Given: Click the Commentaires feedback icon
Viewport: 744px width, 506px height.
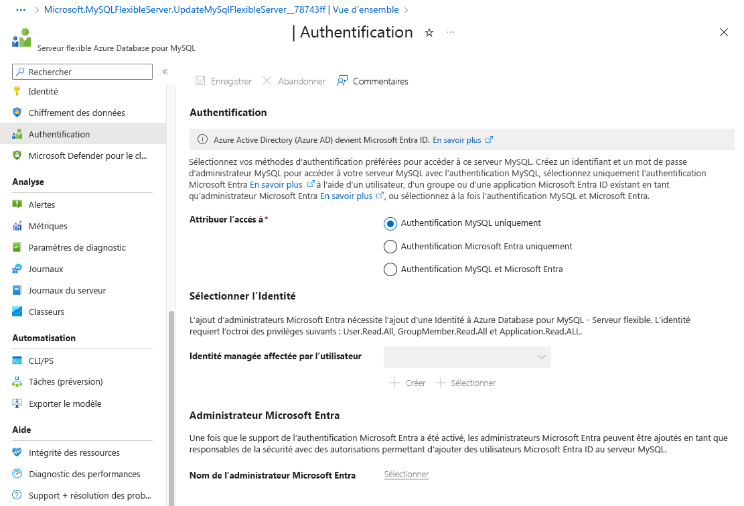Looking at the screenshot, I should [x=342, y=80].
